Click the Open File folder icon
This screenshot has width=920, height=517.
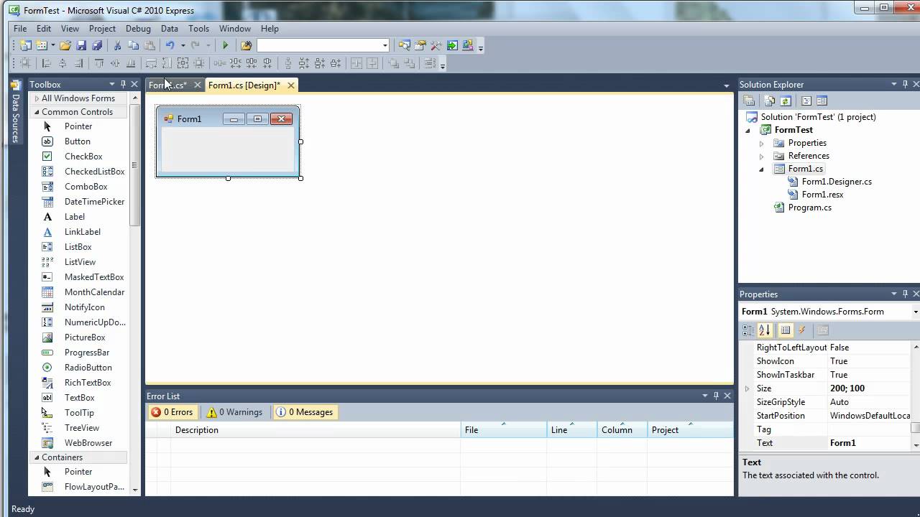tap(65, 45)
